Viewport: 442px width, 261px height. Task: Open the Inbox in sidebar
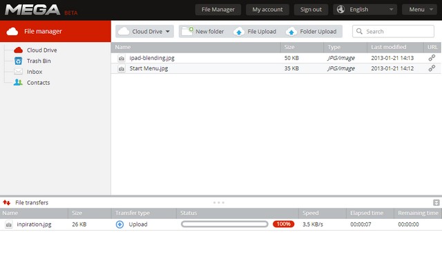(35, 72)
